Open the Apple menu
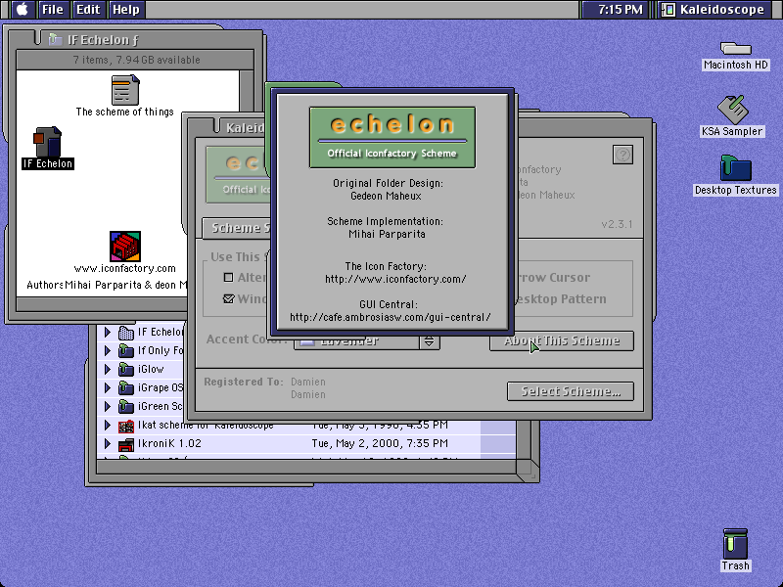The image size is (783, 587). (x=22, y=9)
